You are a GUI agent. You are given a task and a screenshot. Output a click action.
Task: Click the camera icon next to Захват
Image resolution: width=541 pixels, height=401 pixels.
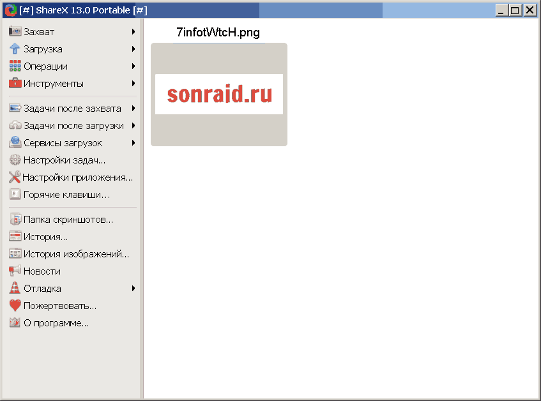click(x=15, y=31)
